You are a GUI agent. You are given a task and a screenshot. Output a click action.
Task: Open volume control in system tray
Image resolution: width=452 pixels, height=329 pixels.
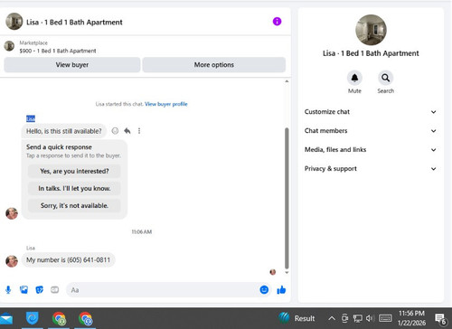[370, 318]
